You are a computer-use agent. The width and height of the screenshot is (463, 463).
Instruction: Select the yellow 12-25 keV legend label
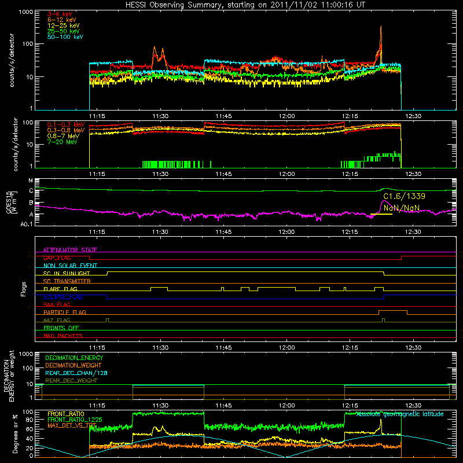(64, 25)
